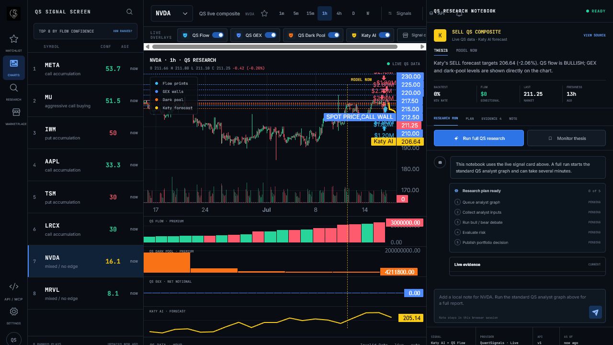Click the notebook chat bubble icon
This screenshot has width=613, height=345.
coord(440,162)
